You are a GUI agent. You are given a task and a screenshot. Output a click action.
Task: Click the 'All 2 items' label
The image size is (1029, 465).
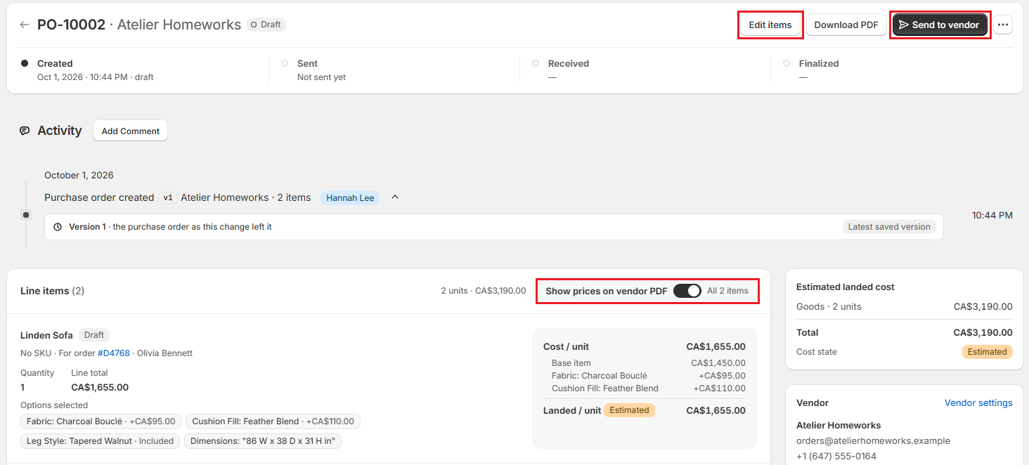click(727, 291)
